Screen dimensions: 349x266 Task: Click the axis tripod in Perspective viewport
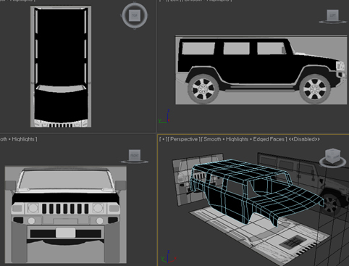tap(168, 257)
